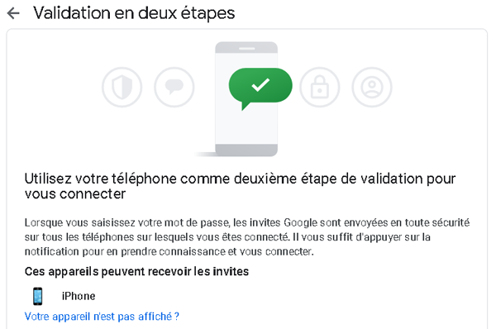Image resolution: width=496 pixels, height=329 pixels.
Task: Click the grey user profile icon
Action: (372, 87)
